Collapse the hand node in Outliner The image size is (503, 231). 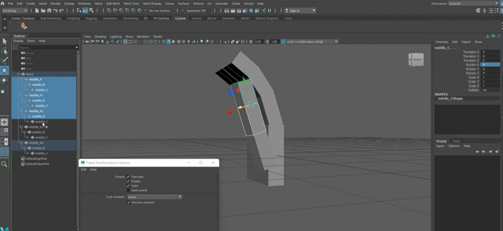(x=18, y=74)
